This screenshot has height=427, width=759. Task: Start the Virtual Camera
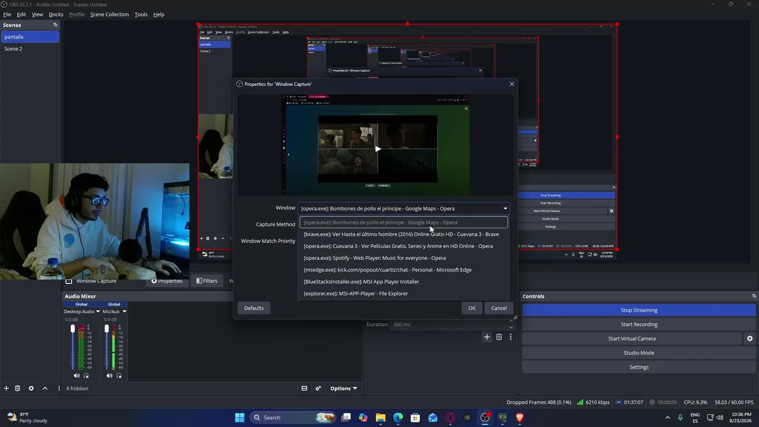pyautogui.click(x=632, y=339)
